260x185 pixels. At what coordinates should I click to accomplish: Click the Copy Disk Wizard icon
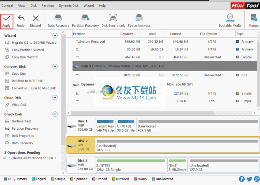tap(7, 57)
